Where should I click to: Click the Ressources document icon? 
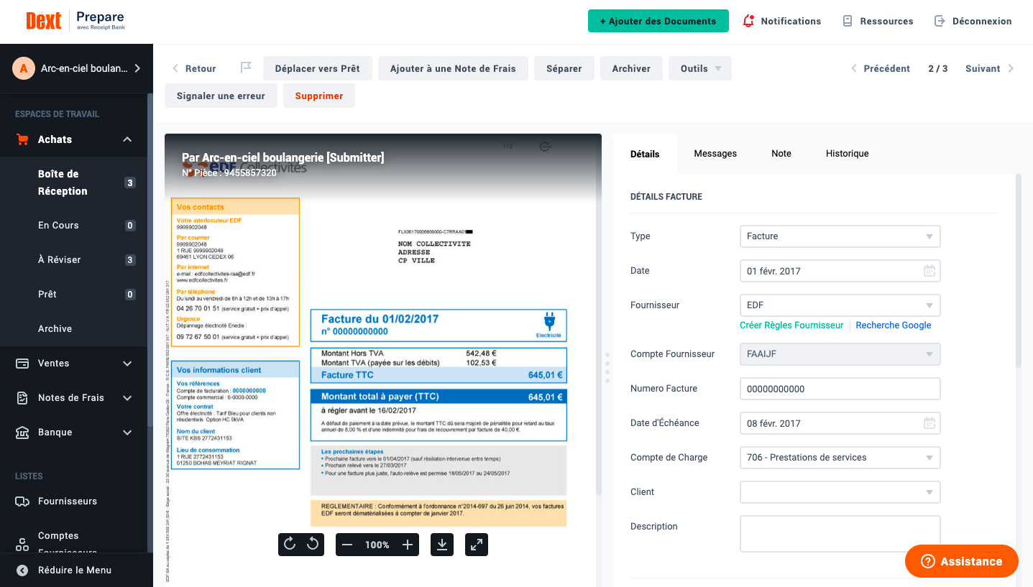(x=848, y=21)
